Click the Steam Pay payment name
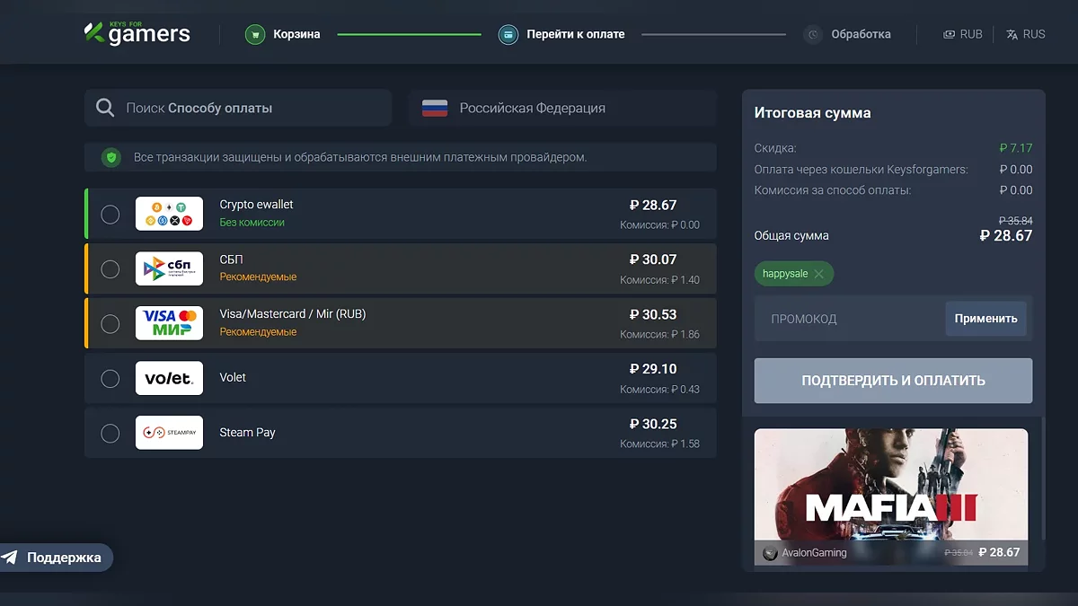This screenshot has height=606, width=1078. point(247,433)
